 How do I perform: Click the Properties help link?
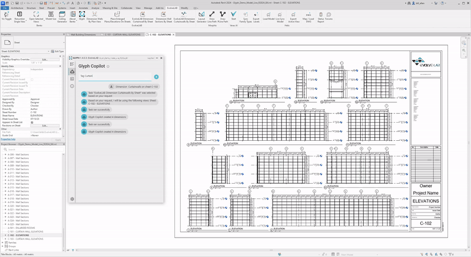(x=9, y=139)
